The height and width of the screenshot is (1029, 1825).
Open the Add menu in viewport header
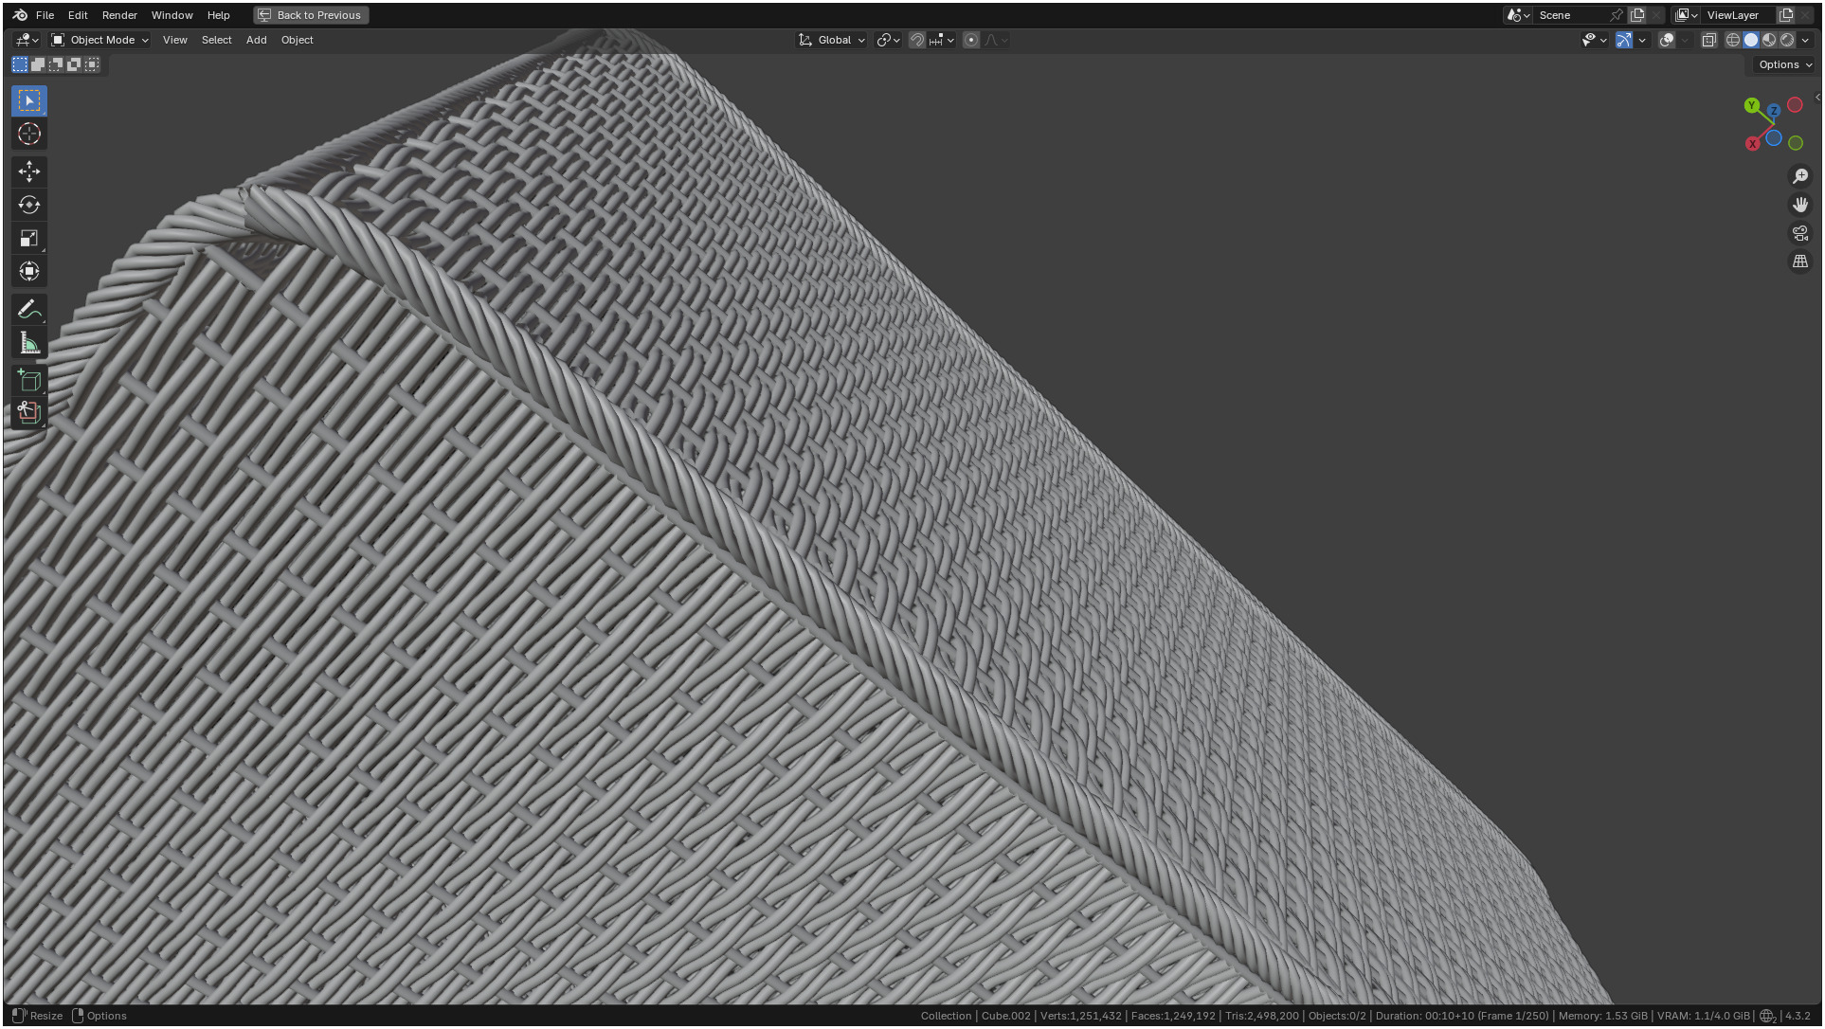click(256, 40)
